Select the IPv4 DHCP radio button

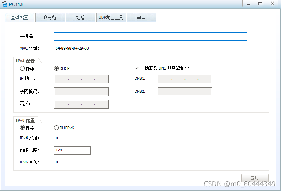pyautogui.click(x=56, y=68)
